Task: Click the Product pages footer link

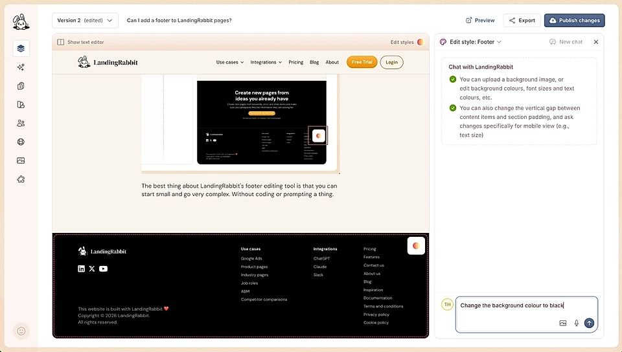Action: 254,267
